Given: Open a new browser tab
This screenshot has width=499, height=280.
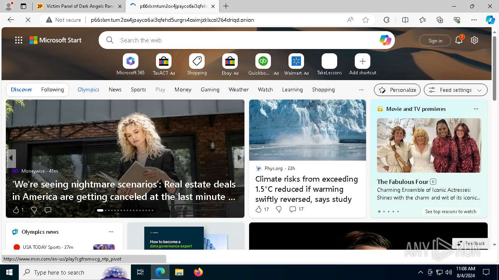Looking at the screenshot, I should [226, 6].
